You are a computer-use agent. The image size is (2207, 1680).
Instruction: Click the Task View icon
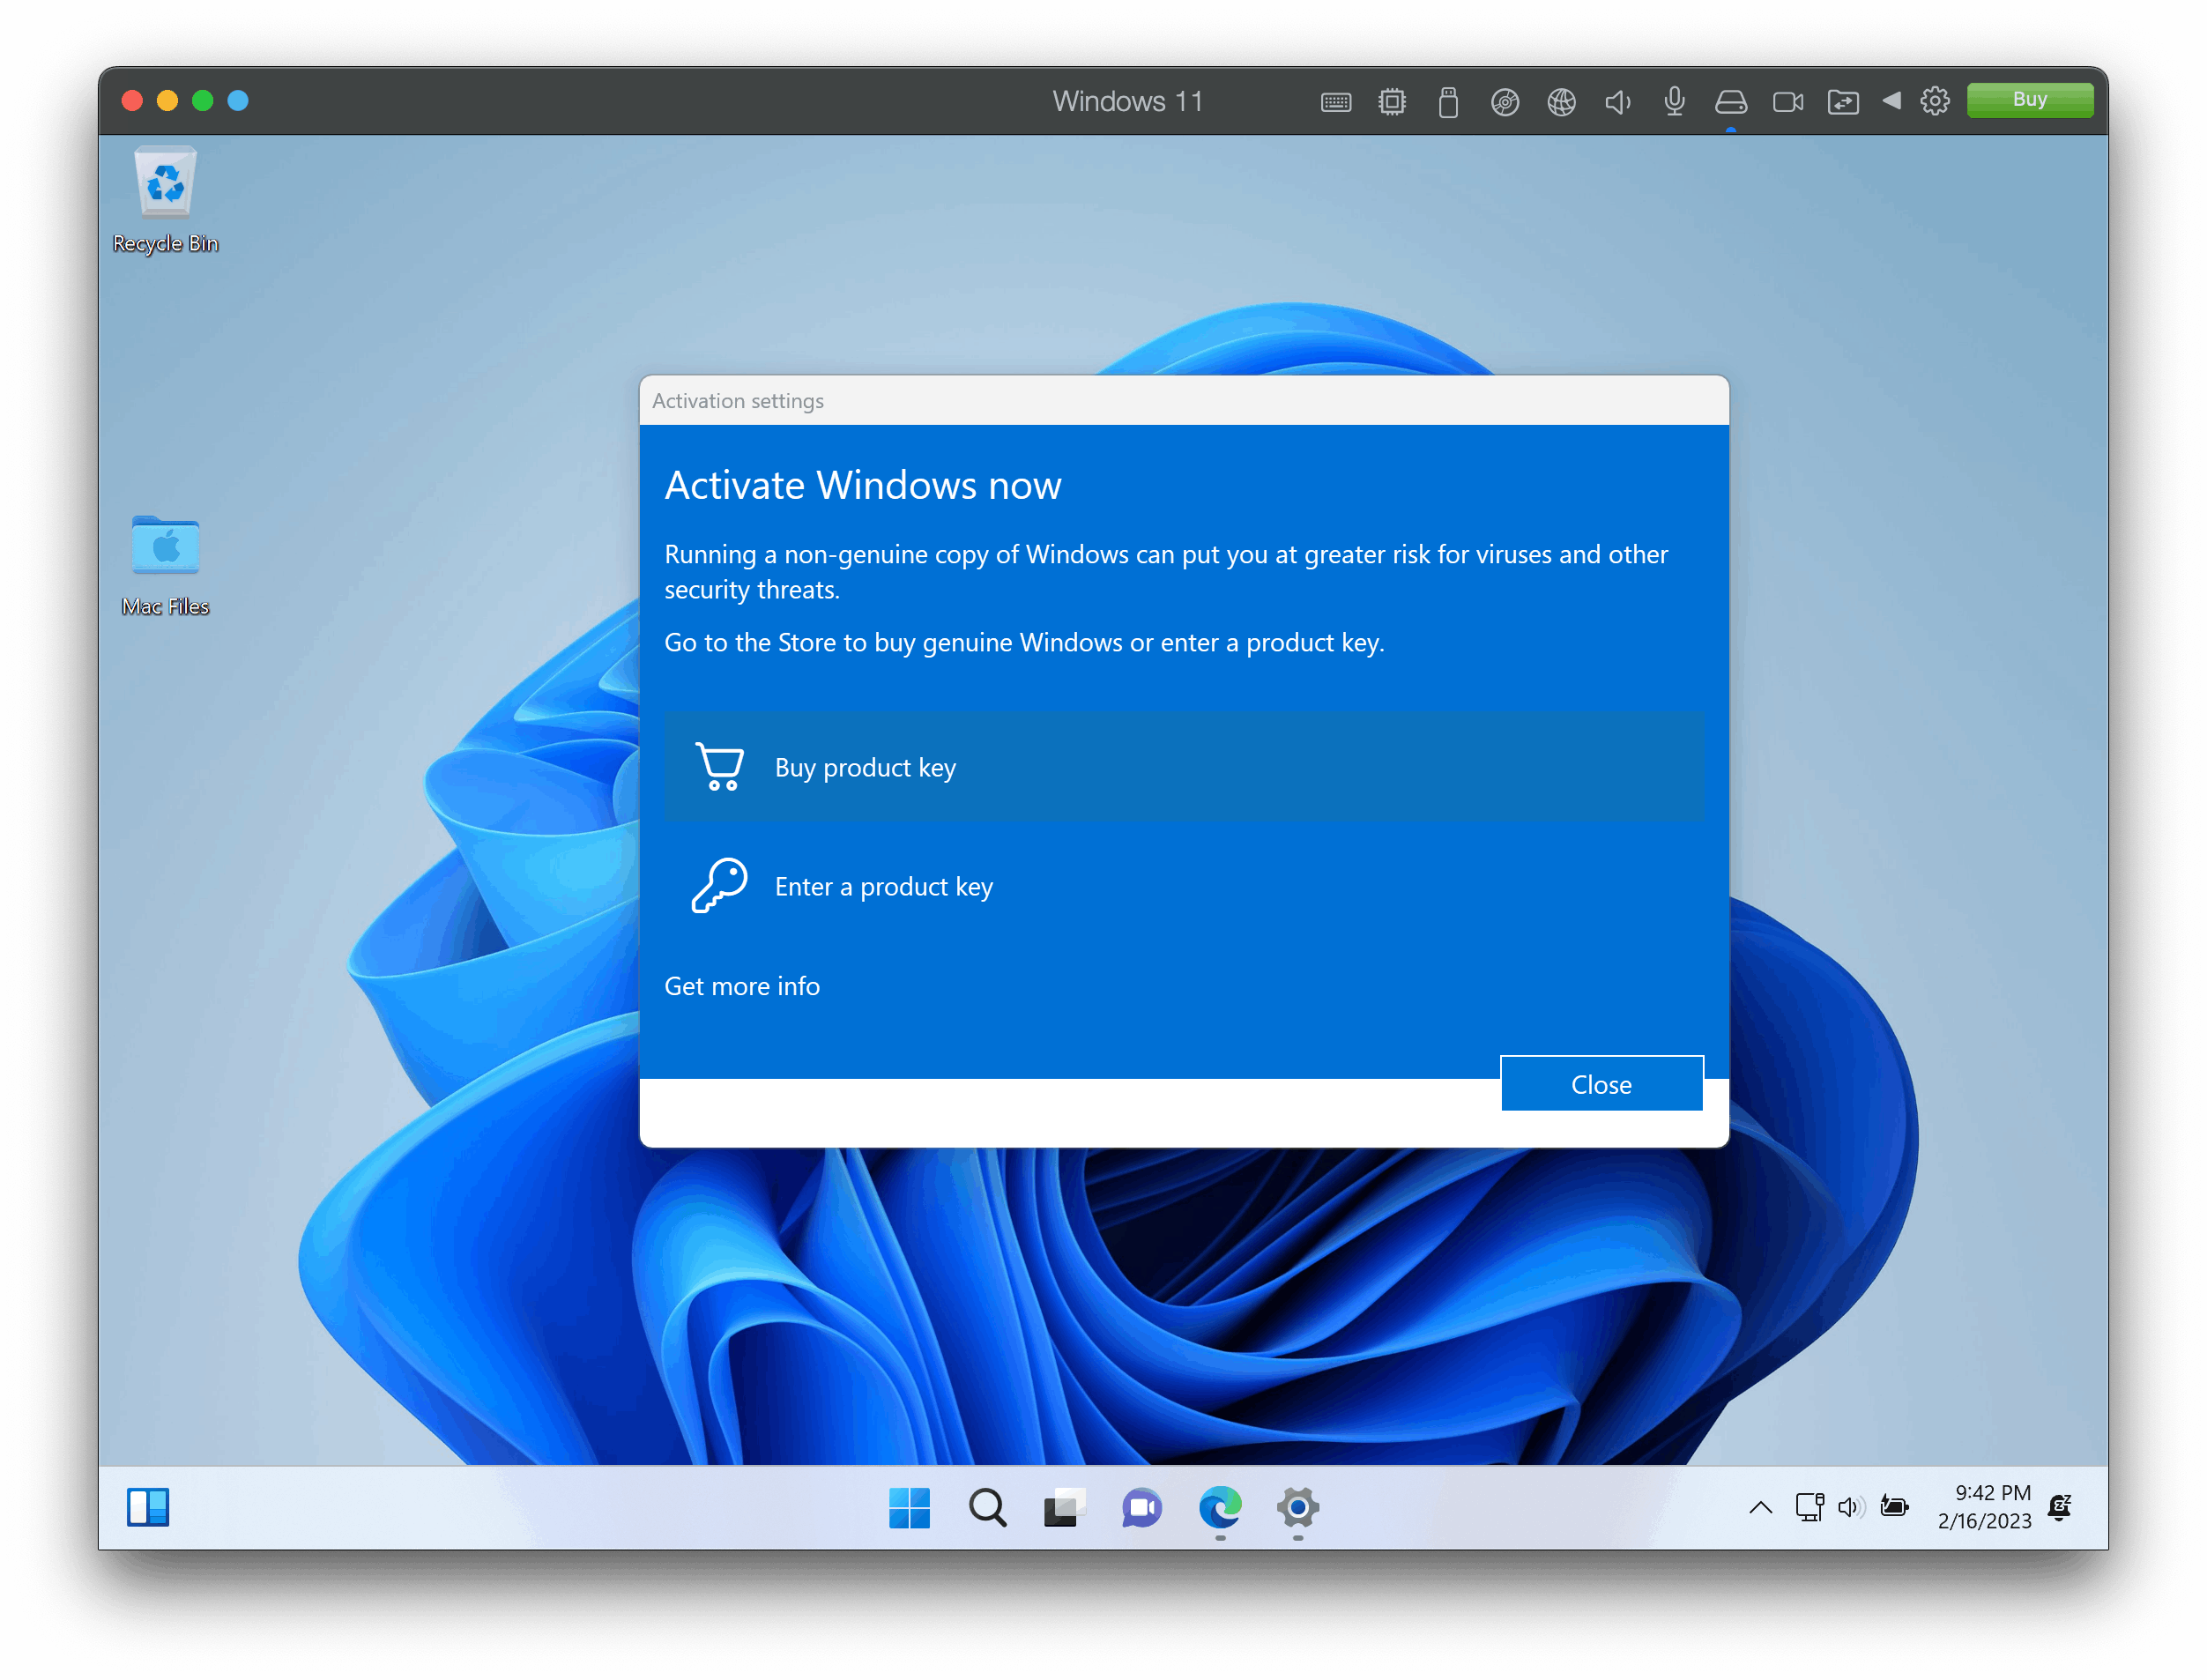(x=1059, y=1509)
